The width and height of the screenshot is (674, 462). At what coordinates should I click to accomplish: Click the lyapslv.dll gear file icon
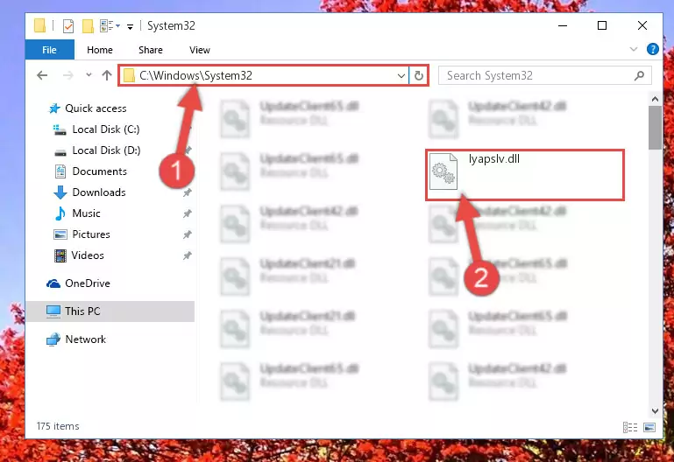pos(443,171)
